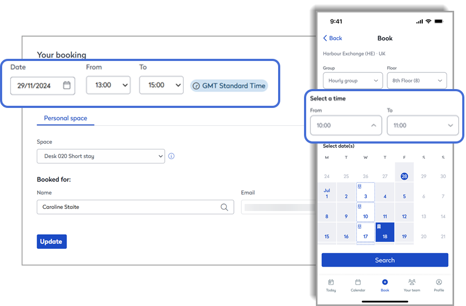466x306 pixels.
Task: Check the signal strength icon on phone
Action: tap(420, 22)
